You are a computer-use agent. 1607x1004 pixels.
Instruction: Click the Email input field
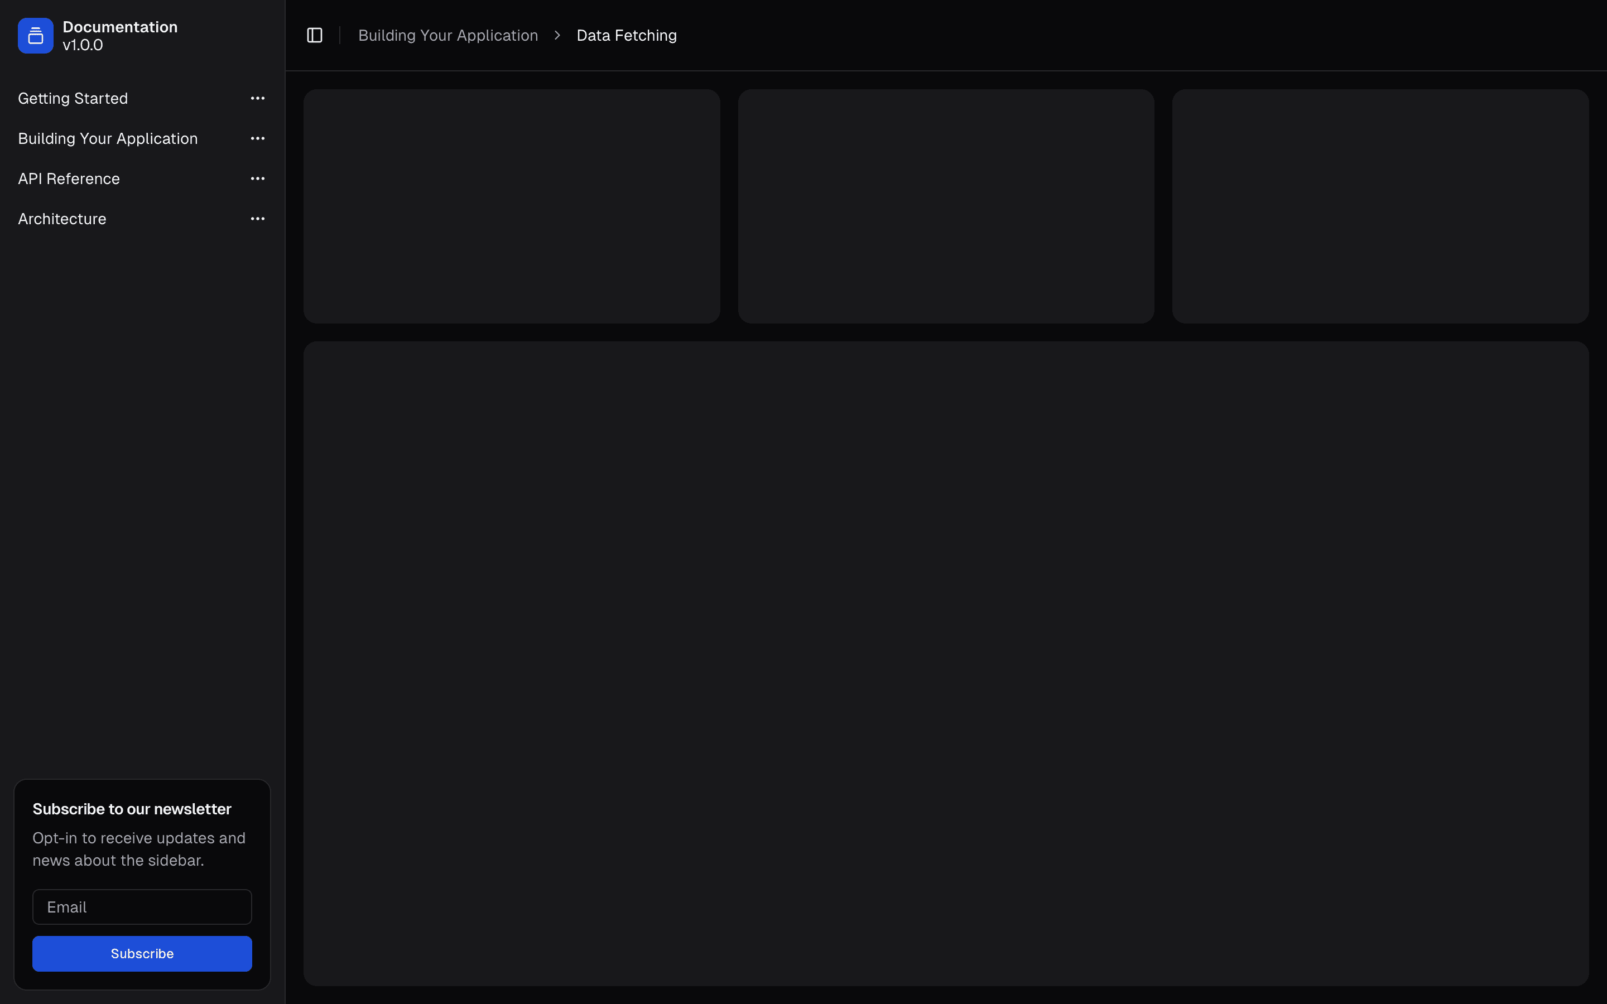[x=142, y=906]
